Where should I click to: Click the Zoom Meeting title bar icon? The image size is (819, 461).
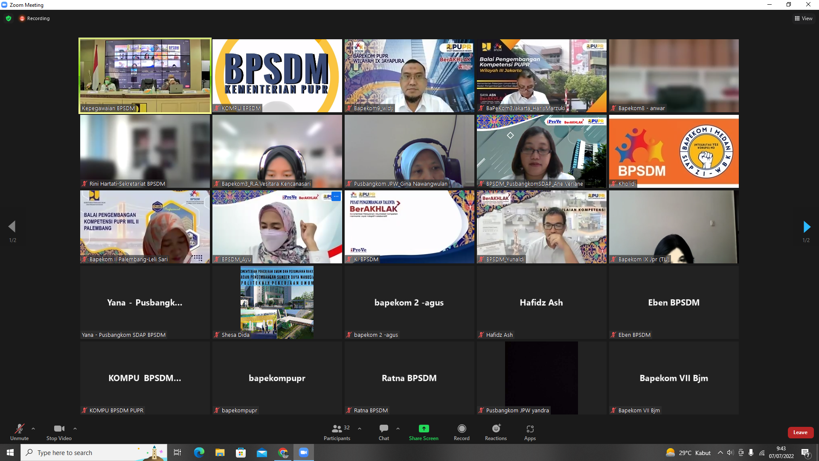[4, 5]
